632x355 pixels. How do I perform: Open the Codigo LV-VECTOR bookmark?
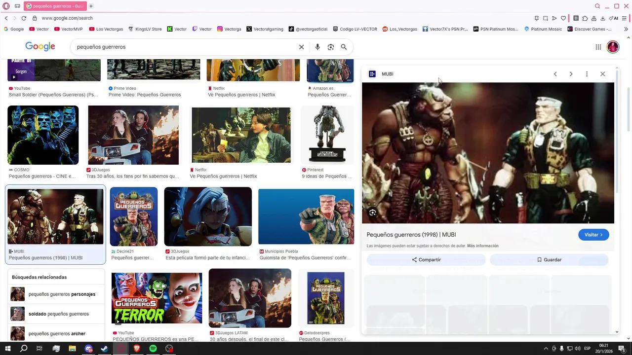coord(355,29)
